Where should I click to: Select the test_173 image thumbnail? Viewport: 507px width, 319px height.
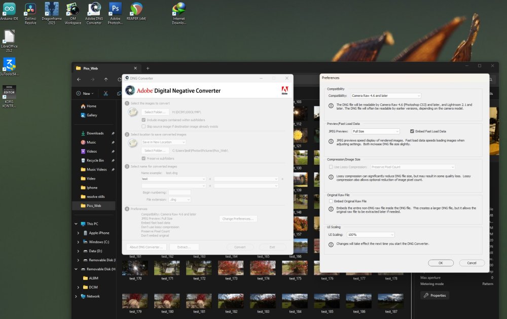tap(231, 268)
